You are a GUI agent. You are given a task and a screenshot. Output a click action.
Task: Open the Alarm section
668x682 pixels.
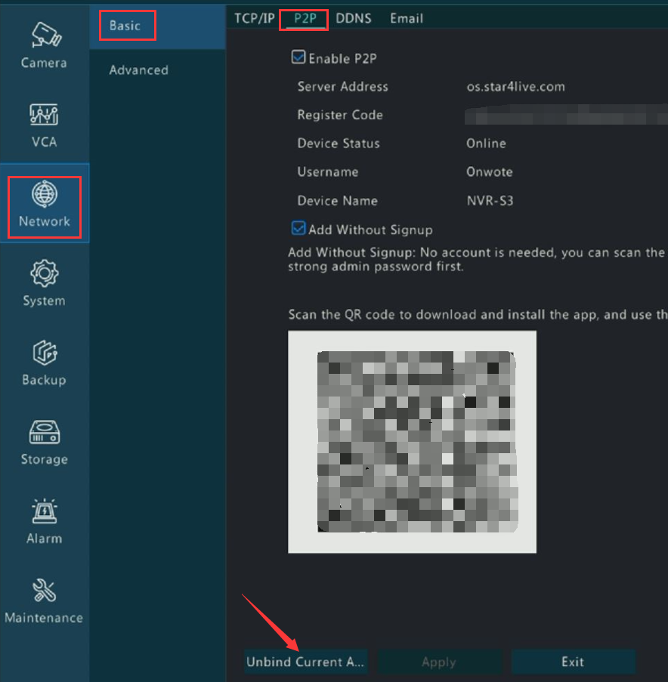click(44, 522)
